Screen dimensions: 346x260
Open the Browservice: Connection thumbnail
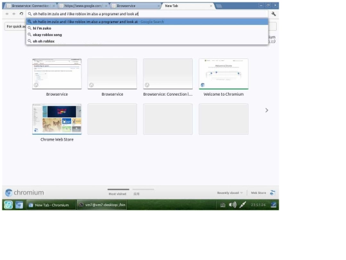(x=168, y=74)
